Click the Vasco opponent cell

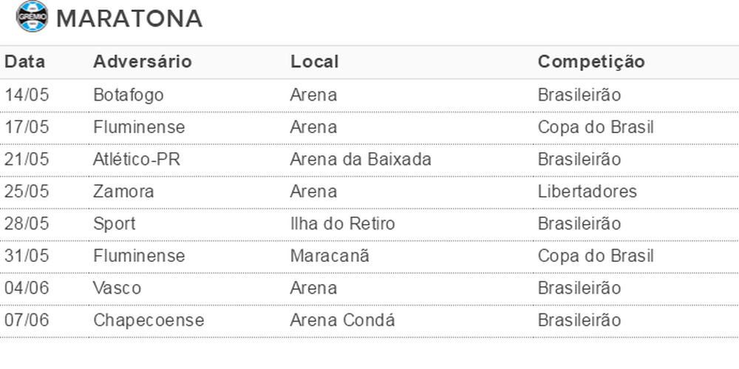117,288
